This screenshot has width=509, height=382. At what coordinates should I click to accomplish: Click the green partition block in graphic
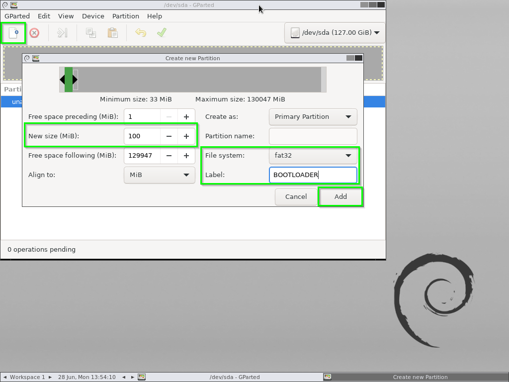point(69,80)
